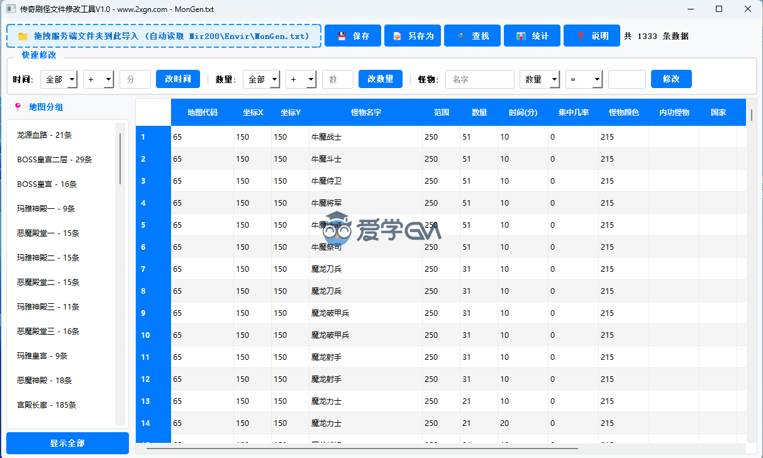
Task: Click the statistics chart icon
Action: (521, 36)
